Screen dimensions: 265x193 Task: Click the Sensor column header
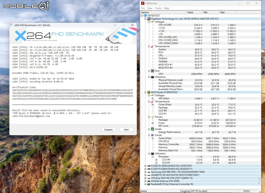pos(163,12)
